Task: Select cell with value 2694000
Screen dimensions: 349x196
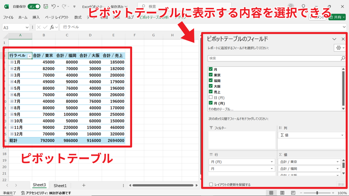Action: [113, 141]
